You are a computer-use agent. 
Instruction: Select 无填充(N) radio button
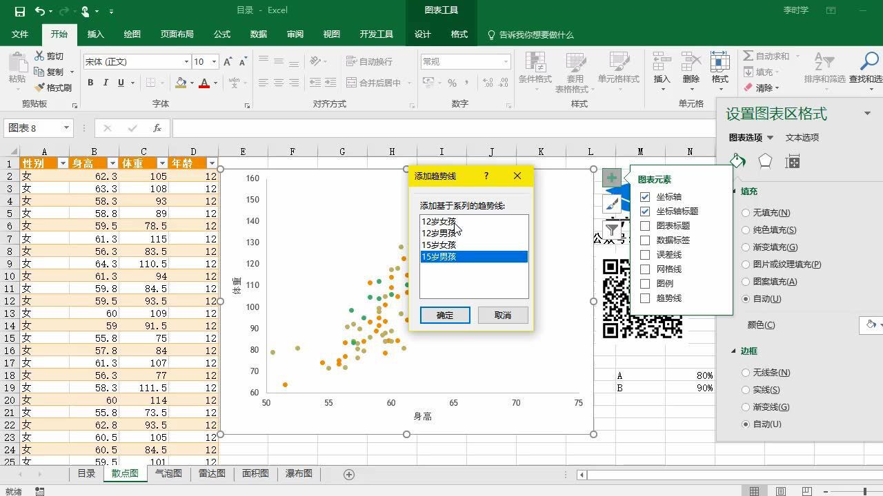pos(746,213)
